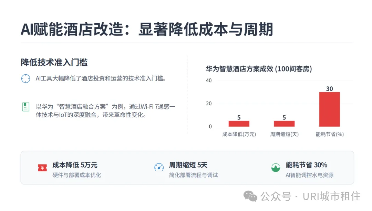This screenshot has height=211, width=372.
Task: Click the 能耗节省(%) axis label
Action: point(330,135)
